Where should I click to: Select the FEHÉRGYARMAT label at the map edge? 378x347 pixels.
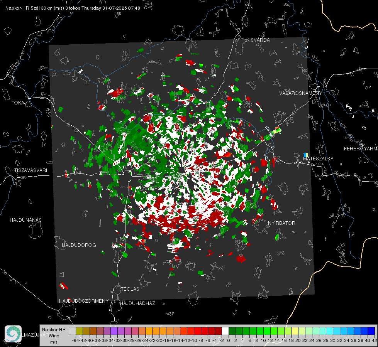pyautogui.click(x=361, y=149)
